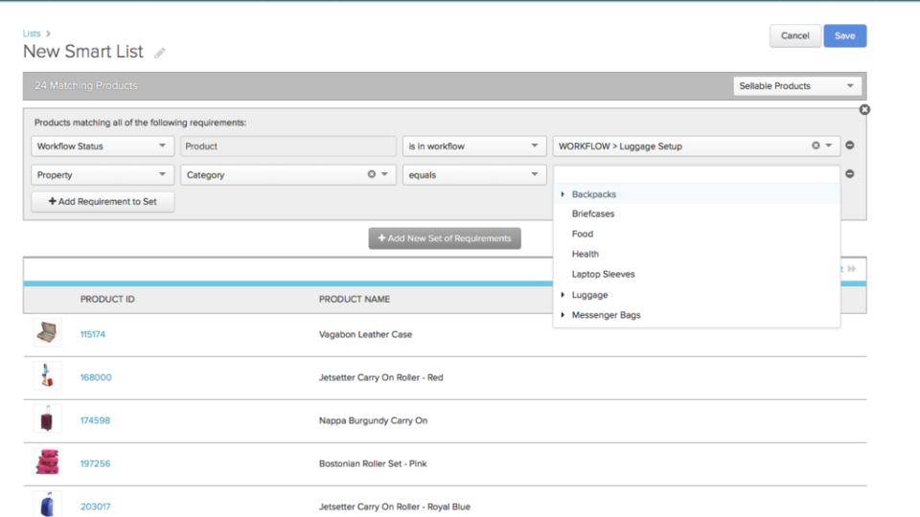Select Briefcases from the category list
This screenshot has width=920, height=517.
593,214
